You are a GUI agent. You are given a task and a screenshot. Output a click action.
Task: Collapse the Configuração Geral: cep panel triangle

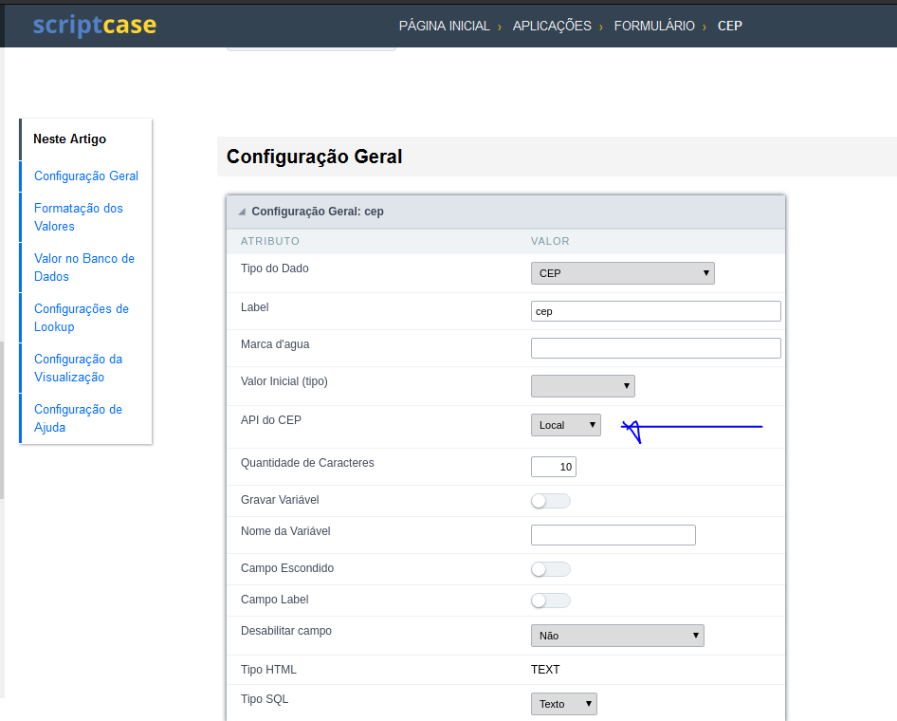click(x=242, y=212)
